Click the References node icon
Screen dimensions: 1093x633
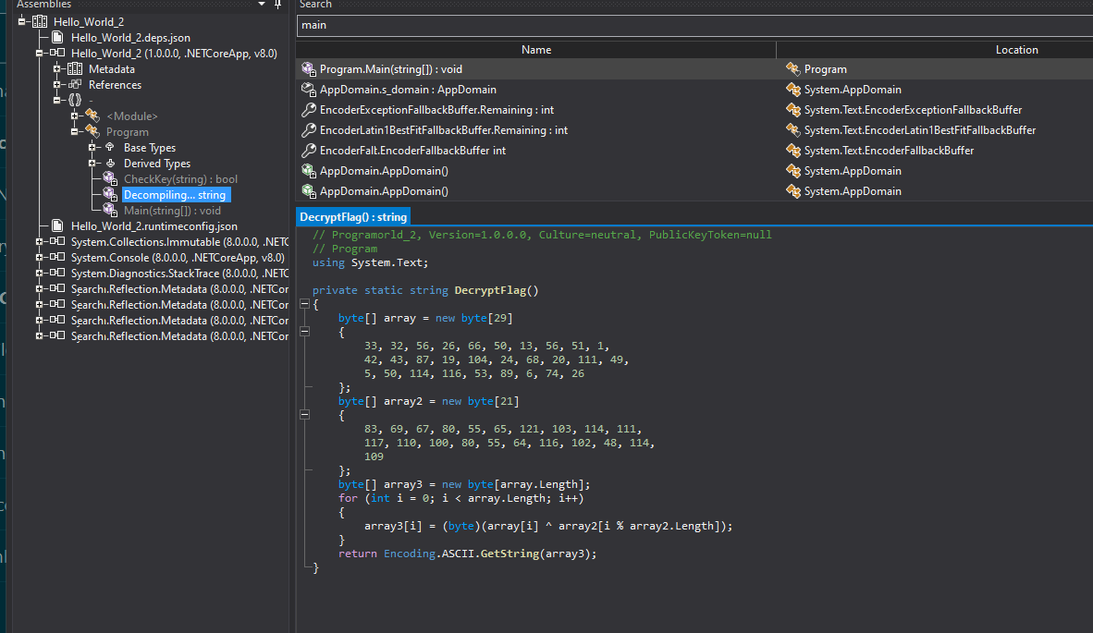pos(75,85)
